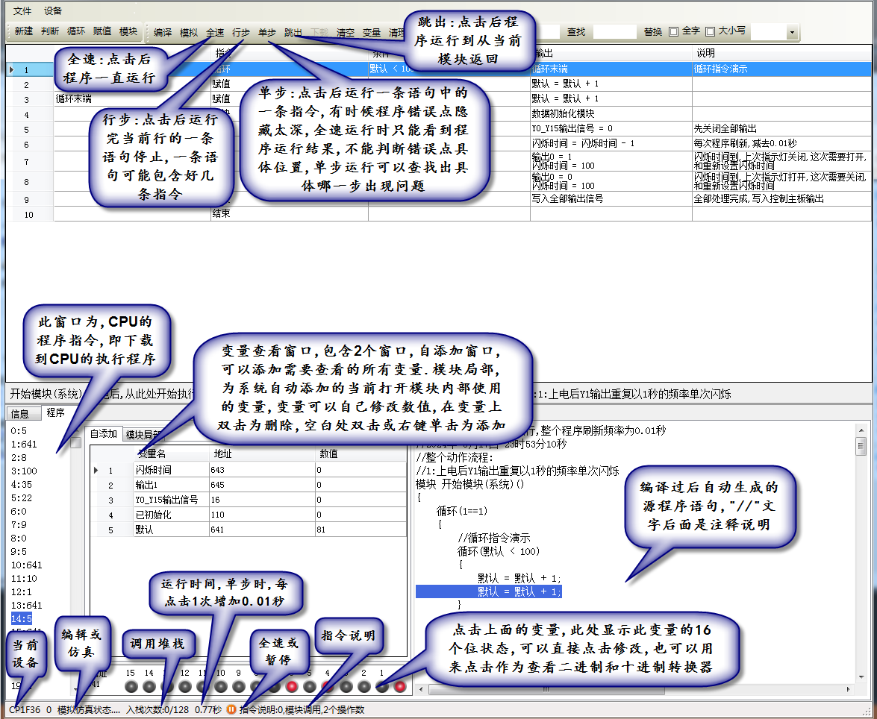Toggle the bit 14 indicator LED
877x719 pixels.
click(x=149, y=686)
